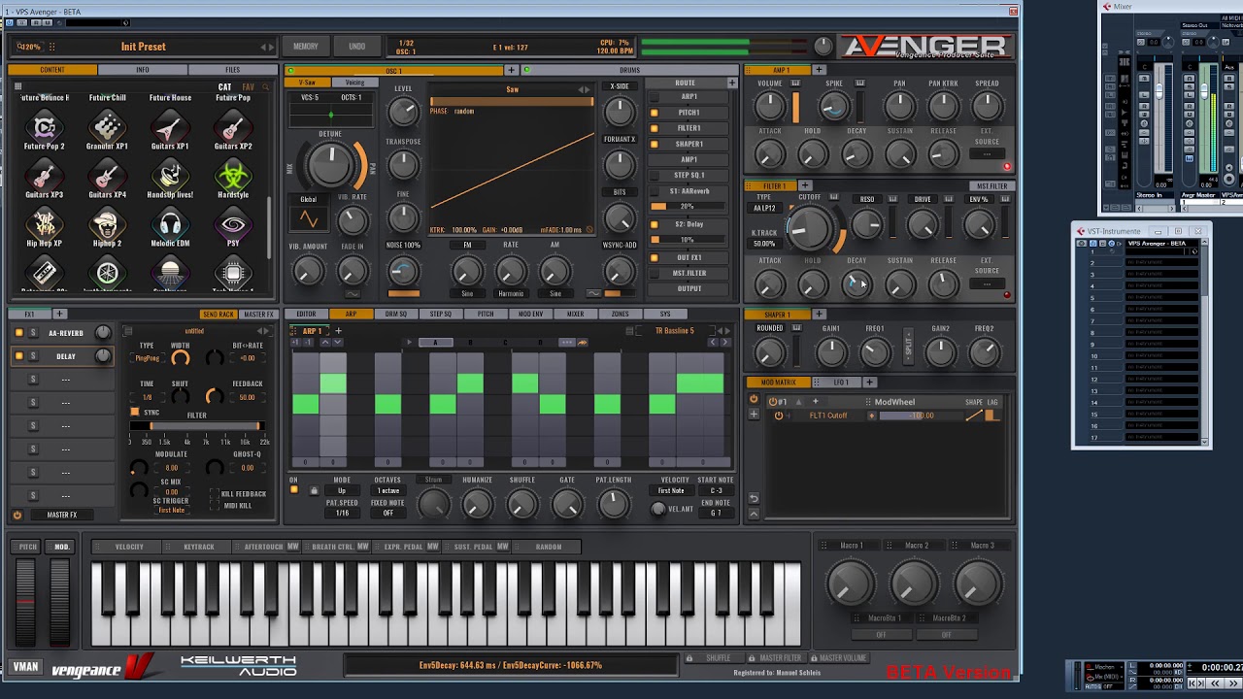Open the shaper ROUNDED type dropdown

(x=770, y=328)
